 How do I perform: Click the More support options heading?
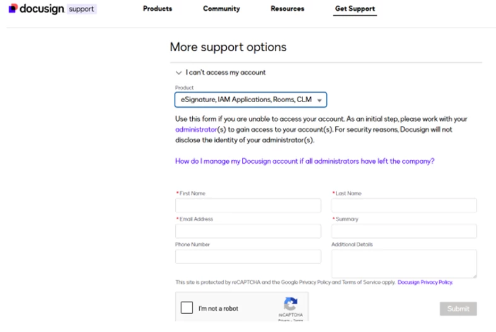tap(228, 47)
